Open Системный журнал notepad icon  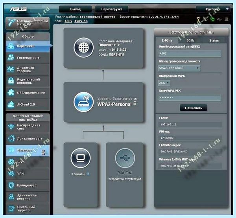click(x=11, y=209)
